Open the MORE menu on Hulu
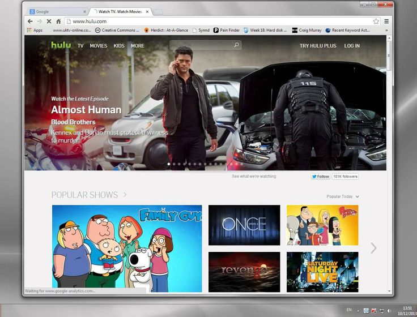The image size is (417, 317). coord(138,46)
